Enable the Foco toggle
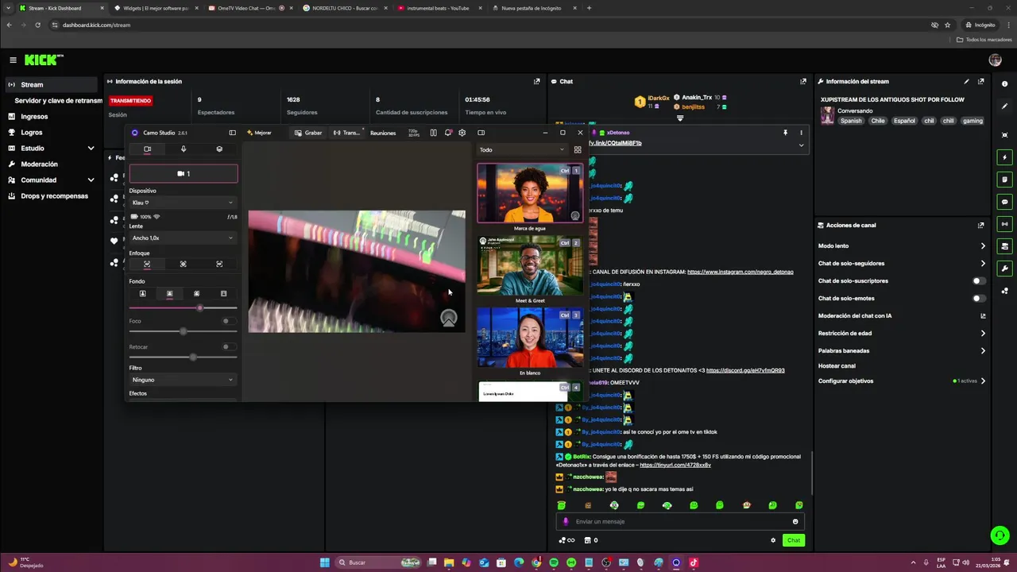1017x572 pixels. point(228,321)
